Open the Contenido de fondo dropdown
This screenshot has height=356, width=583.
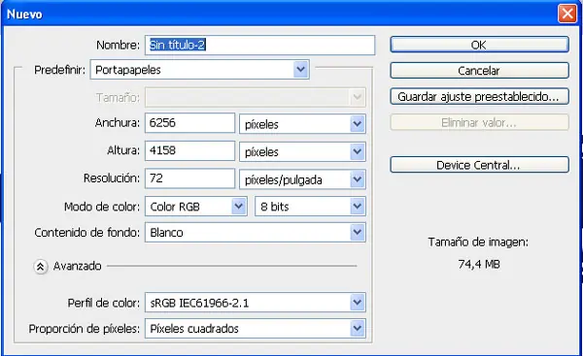pos(256,233)
